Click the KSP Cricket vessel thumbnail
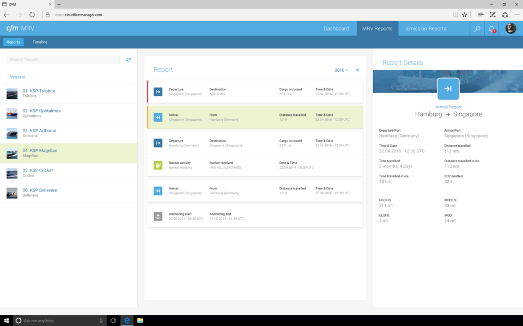 pos(12,173)
